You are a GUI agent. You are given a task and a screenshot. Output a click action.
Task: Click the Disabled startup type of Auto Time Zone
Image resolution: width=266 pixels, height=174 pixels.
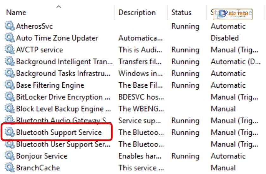(225, 38)
